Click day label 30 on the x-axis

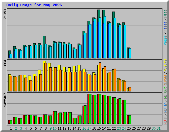click(x=153, y=128)
